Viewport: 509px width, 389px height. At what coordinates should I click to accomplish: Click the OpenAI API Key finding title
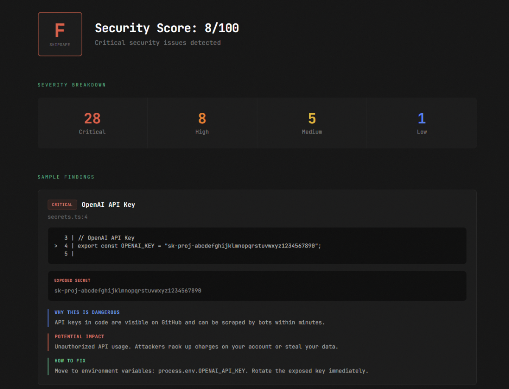(108, 205)
